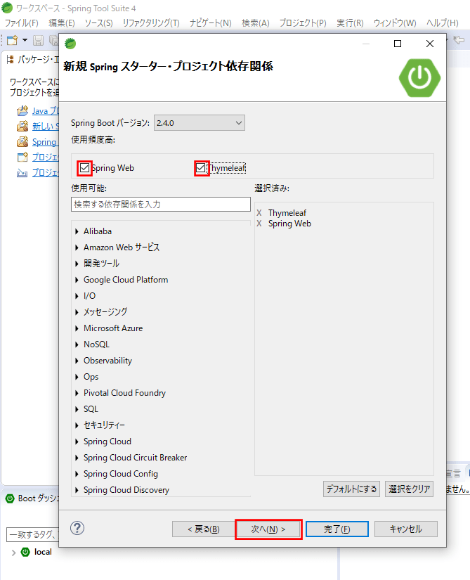The image size is (470, 580).
Task: Expand the Spring Cloud Circuit Breaker category
Action: point(77,458)
